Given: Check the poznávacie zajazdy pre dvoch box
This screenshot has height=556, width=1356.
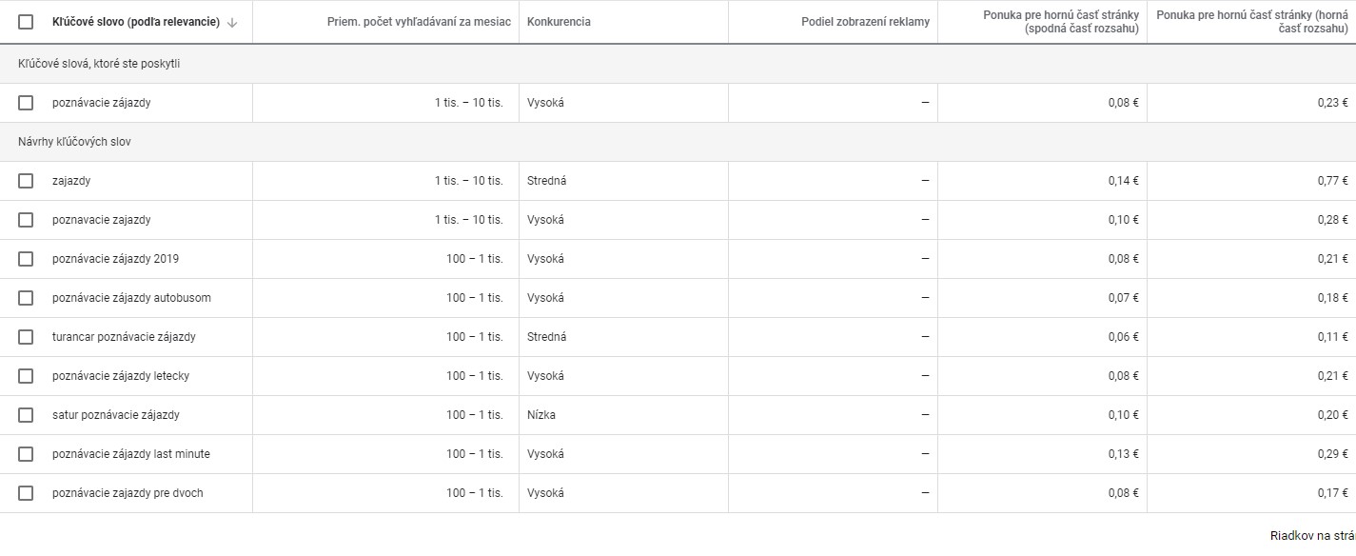Looking at the screenshot, I should point(26,493).
